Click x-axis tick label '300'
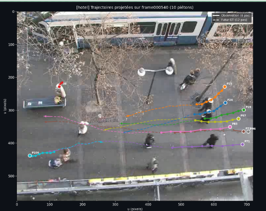Image resolution: width=266 pixels, height=211 pixels. tap(115, 205)
